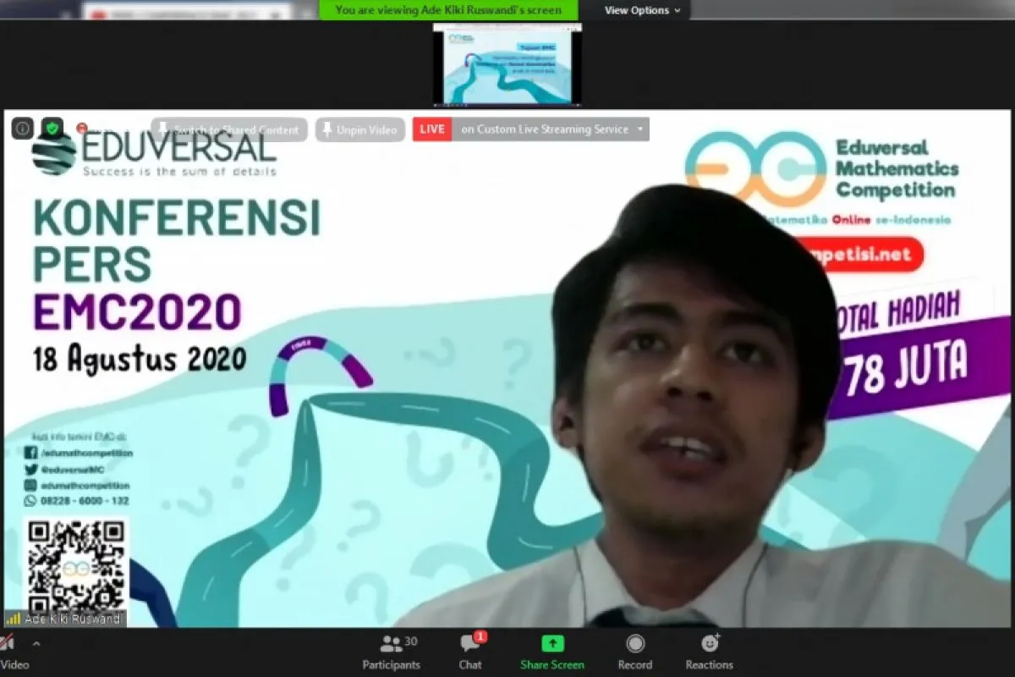Viewport: 1015px width, 677px height.
Task: Open the Participants panel
Action: [392, 652]
